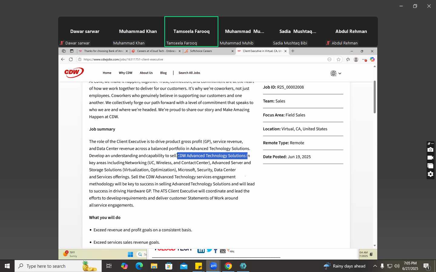Viewport: 436px width, 272px height.
Task: Open the Edge workspaces icon
Action: pyautogui.click(x=64, y=51)
